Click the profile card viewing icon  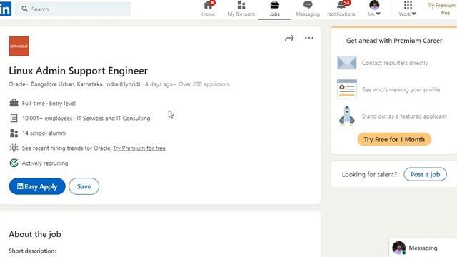click(x=347, y=89)
